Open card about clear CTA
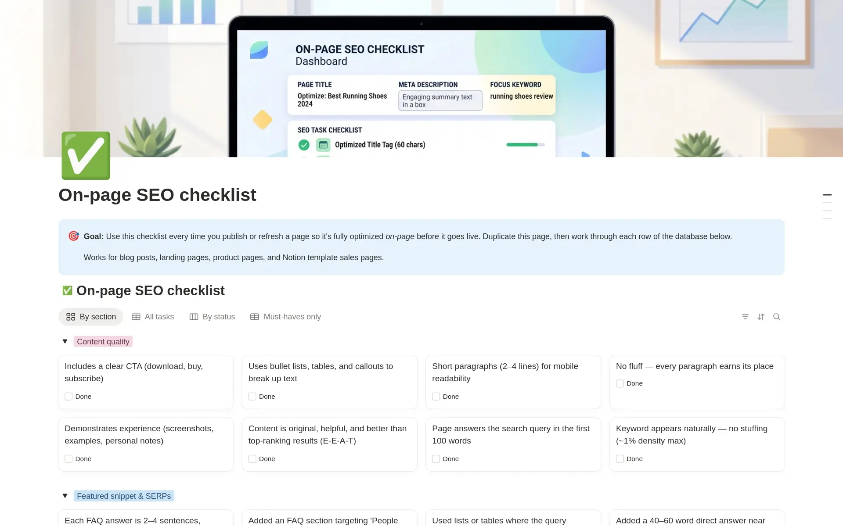Viewport: 843px width, 526px height. [146, 382]
